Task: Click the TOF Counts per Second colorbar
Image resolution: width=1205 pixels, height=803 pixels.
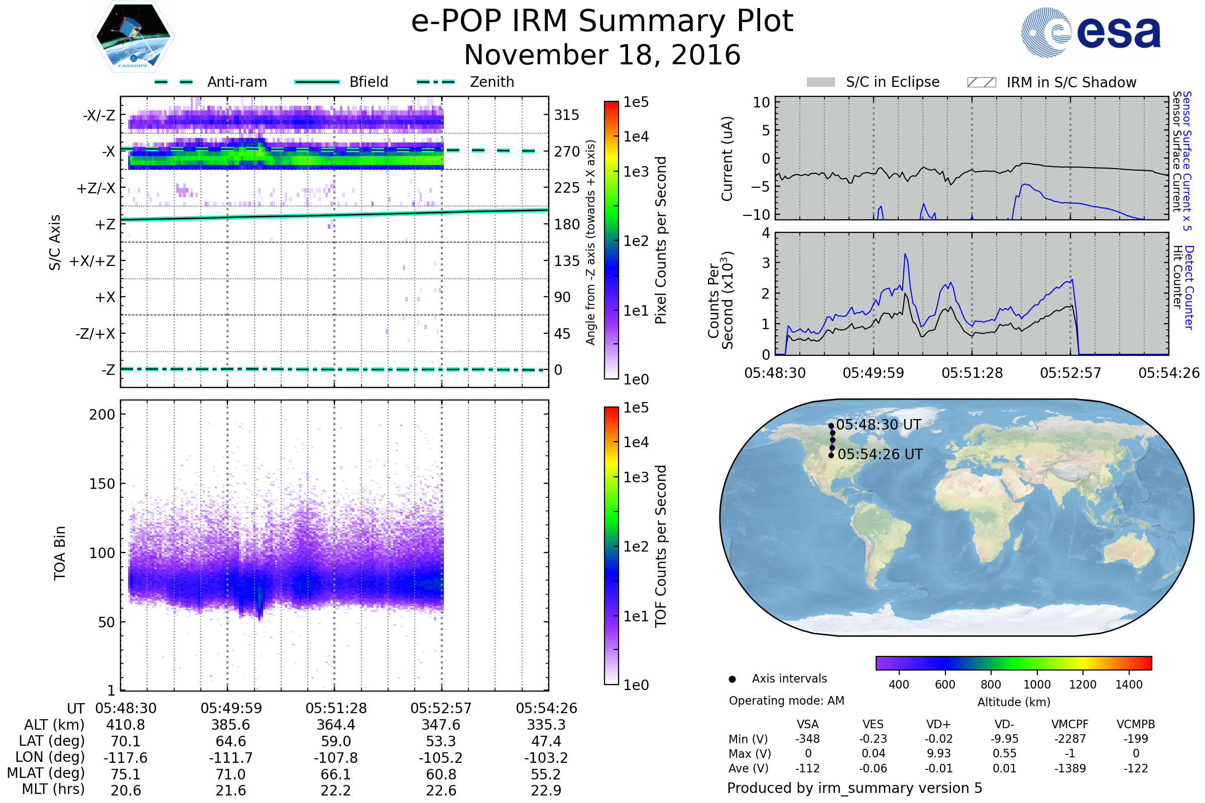Action: tap(611, 546)
